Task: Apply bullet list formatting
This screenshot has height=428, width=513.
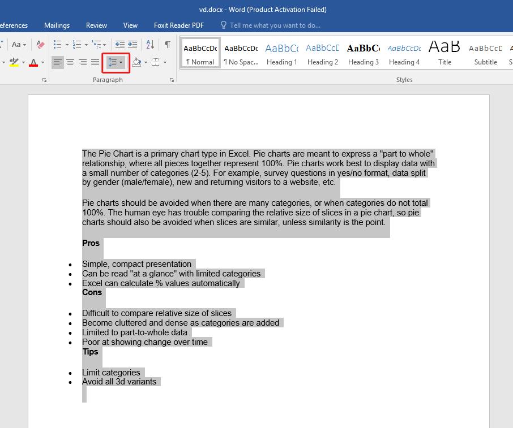Action: (58, 44)
